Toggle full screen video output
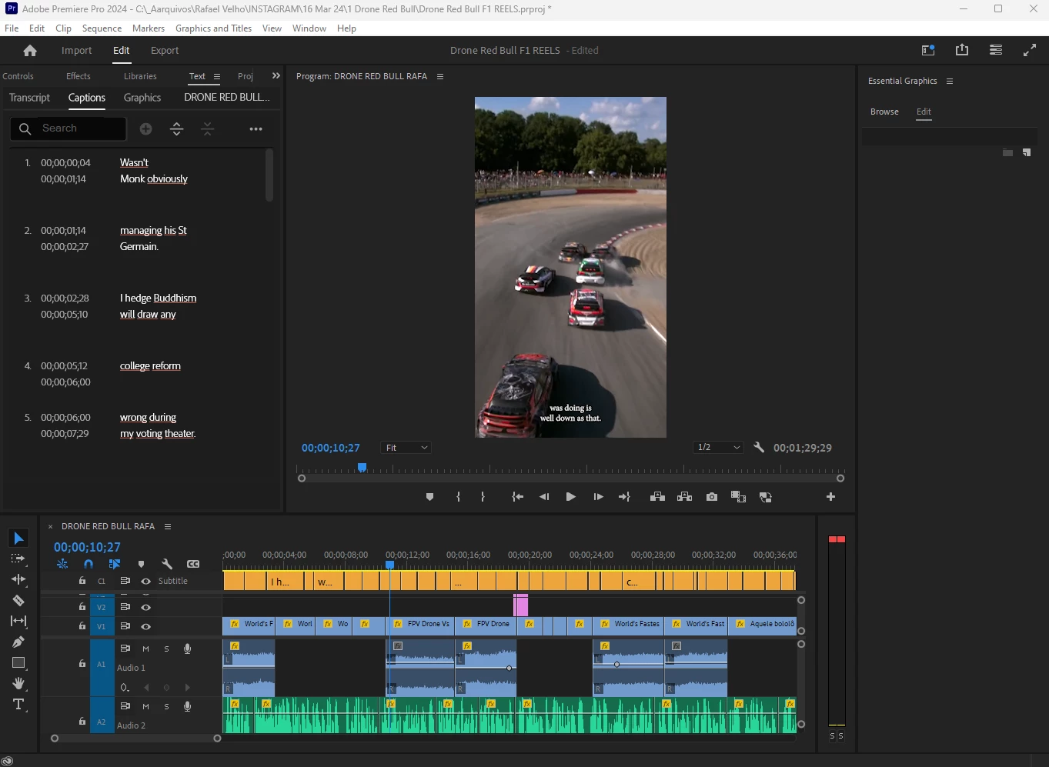 (x=1030, y=50)
